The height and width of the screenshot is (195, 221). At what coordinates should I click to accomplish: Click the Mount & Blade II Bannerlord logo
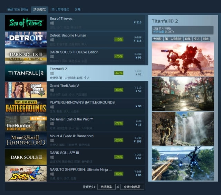pyautogui.click(x=26, y=140)
